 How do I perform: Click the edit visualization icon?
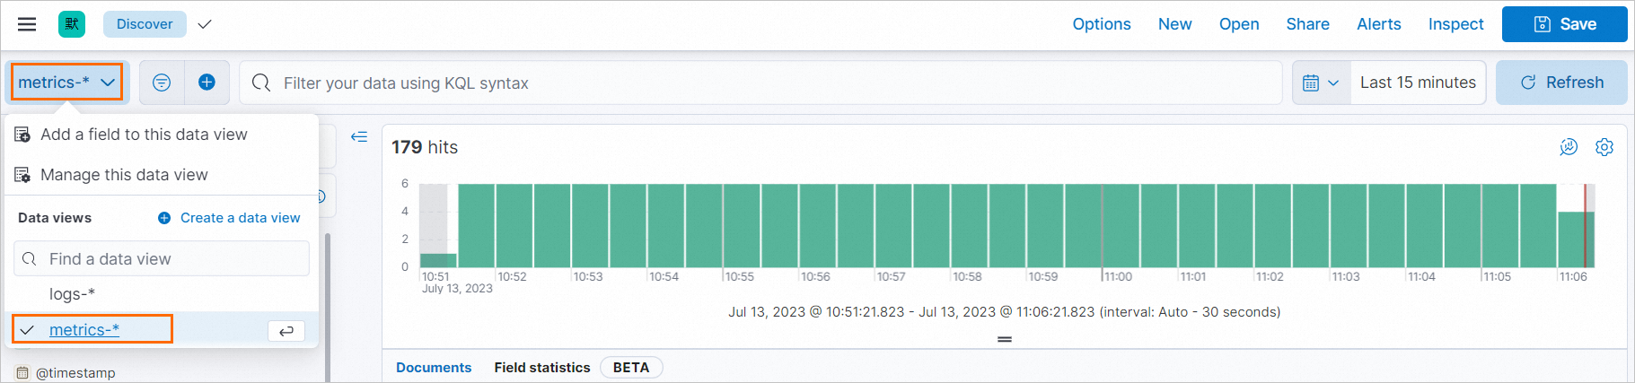click(x=1569, y=147)
